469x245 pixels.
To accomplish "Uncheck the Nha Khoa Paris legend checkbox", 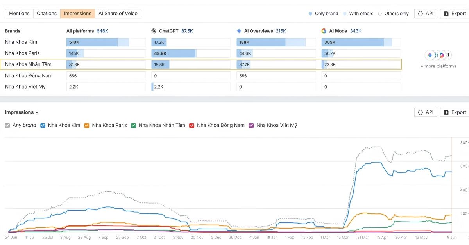I will 87,126.
